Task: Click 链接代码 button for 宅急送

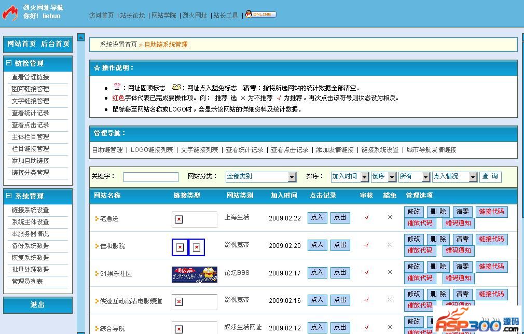Action: (491, 212)
